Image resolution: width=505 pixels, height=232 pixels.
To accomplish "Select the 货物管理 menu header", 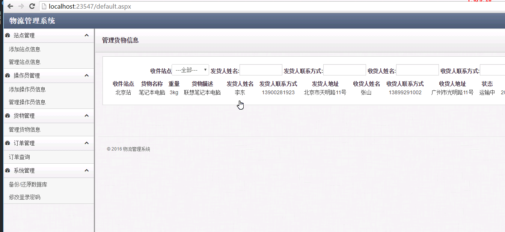I will click(49, 116).
